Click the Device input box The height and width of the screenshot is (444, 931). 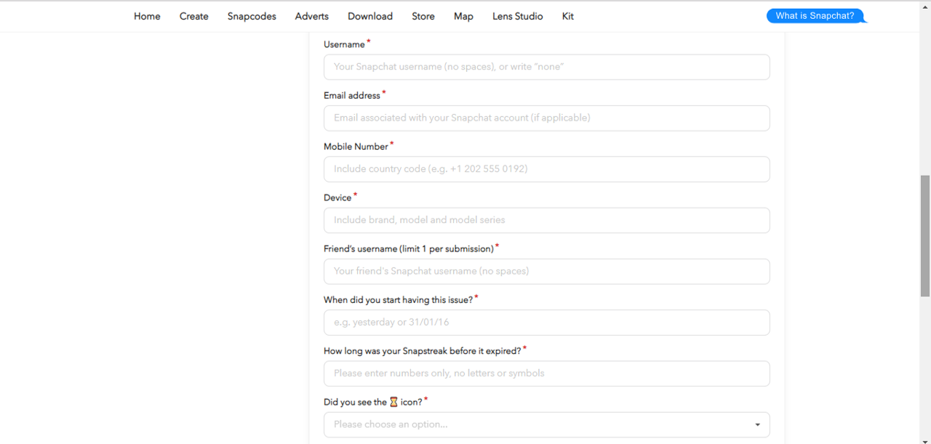coord(546,220)
